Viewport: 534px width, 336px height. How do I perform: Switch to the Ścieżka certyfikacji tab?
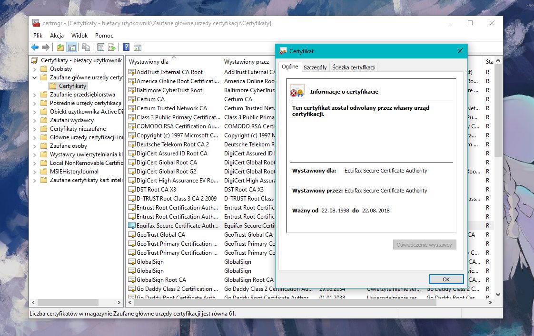coord(354,67)
